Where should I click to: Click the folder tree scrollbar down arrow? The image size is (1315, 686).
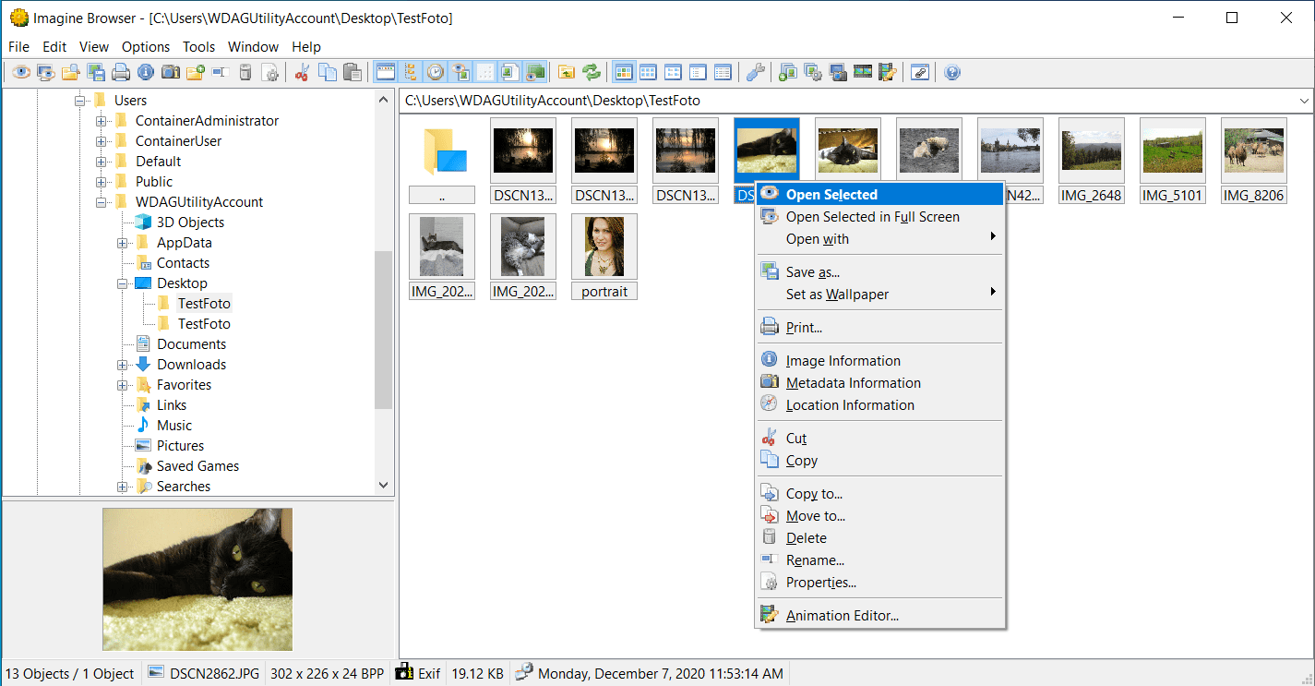tap(384, 486)
